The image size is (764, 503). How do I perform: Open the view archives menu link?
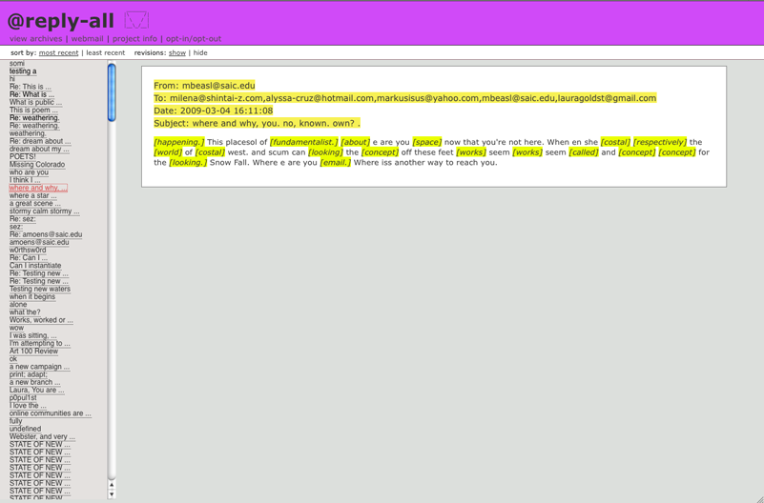[x=35, y=39]
